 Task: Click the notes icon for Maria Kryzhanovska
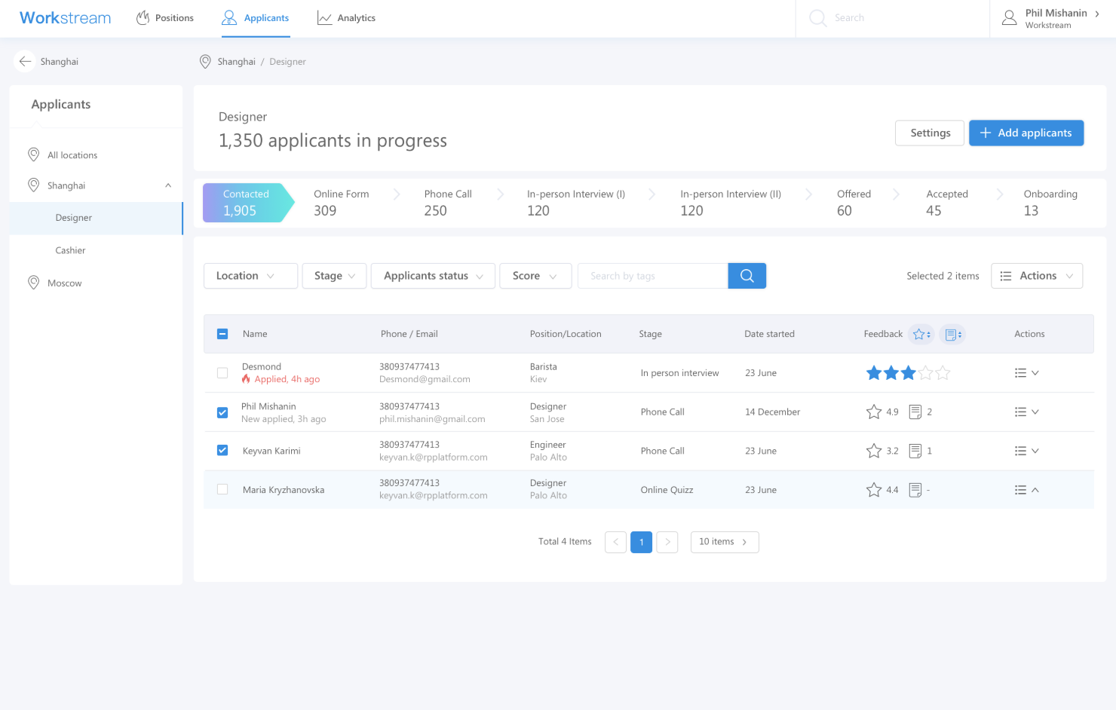(915, 490)
